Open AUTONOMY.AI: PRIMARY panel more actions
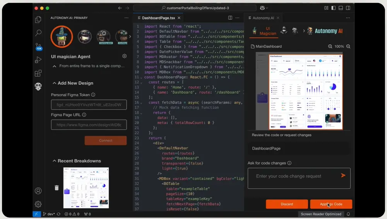387x219 pixels. 127,18
